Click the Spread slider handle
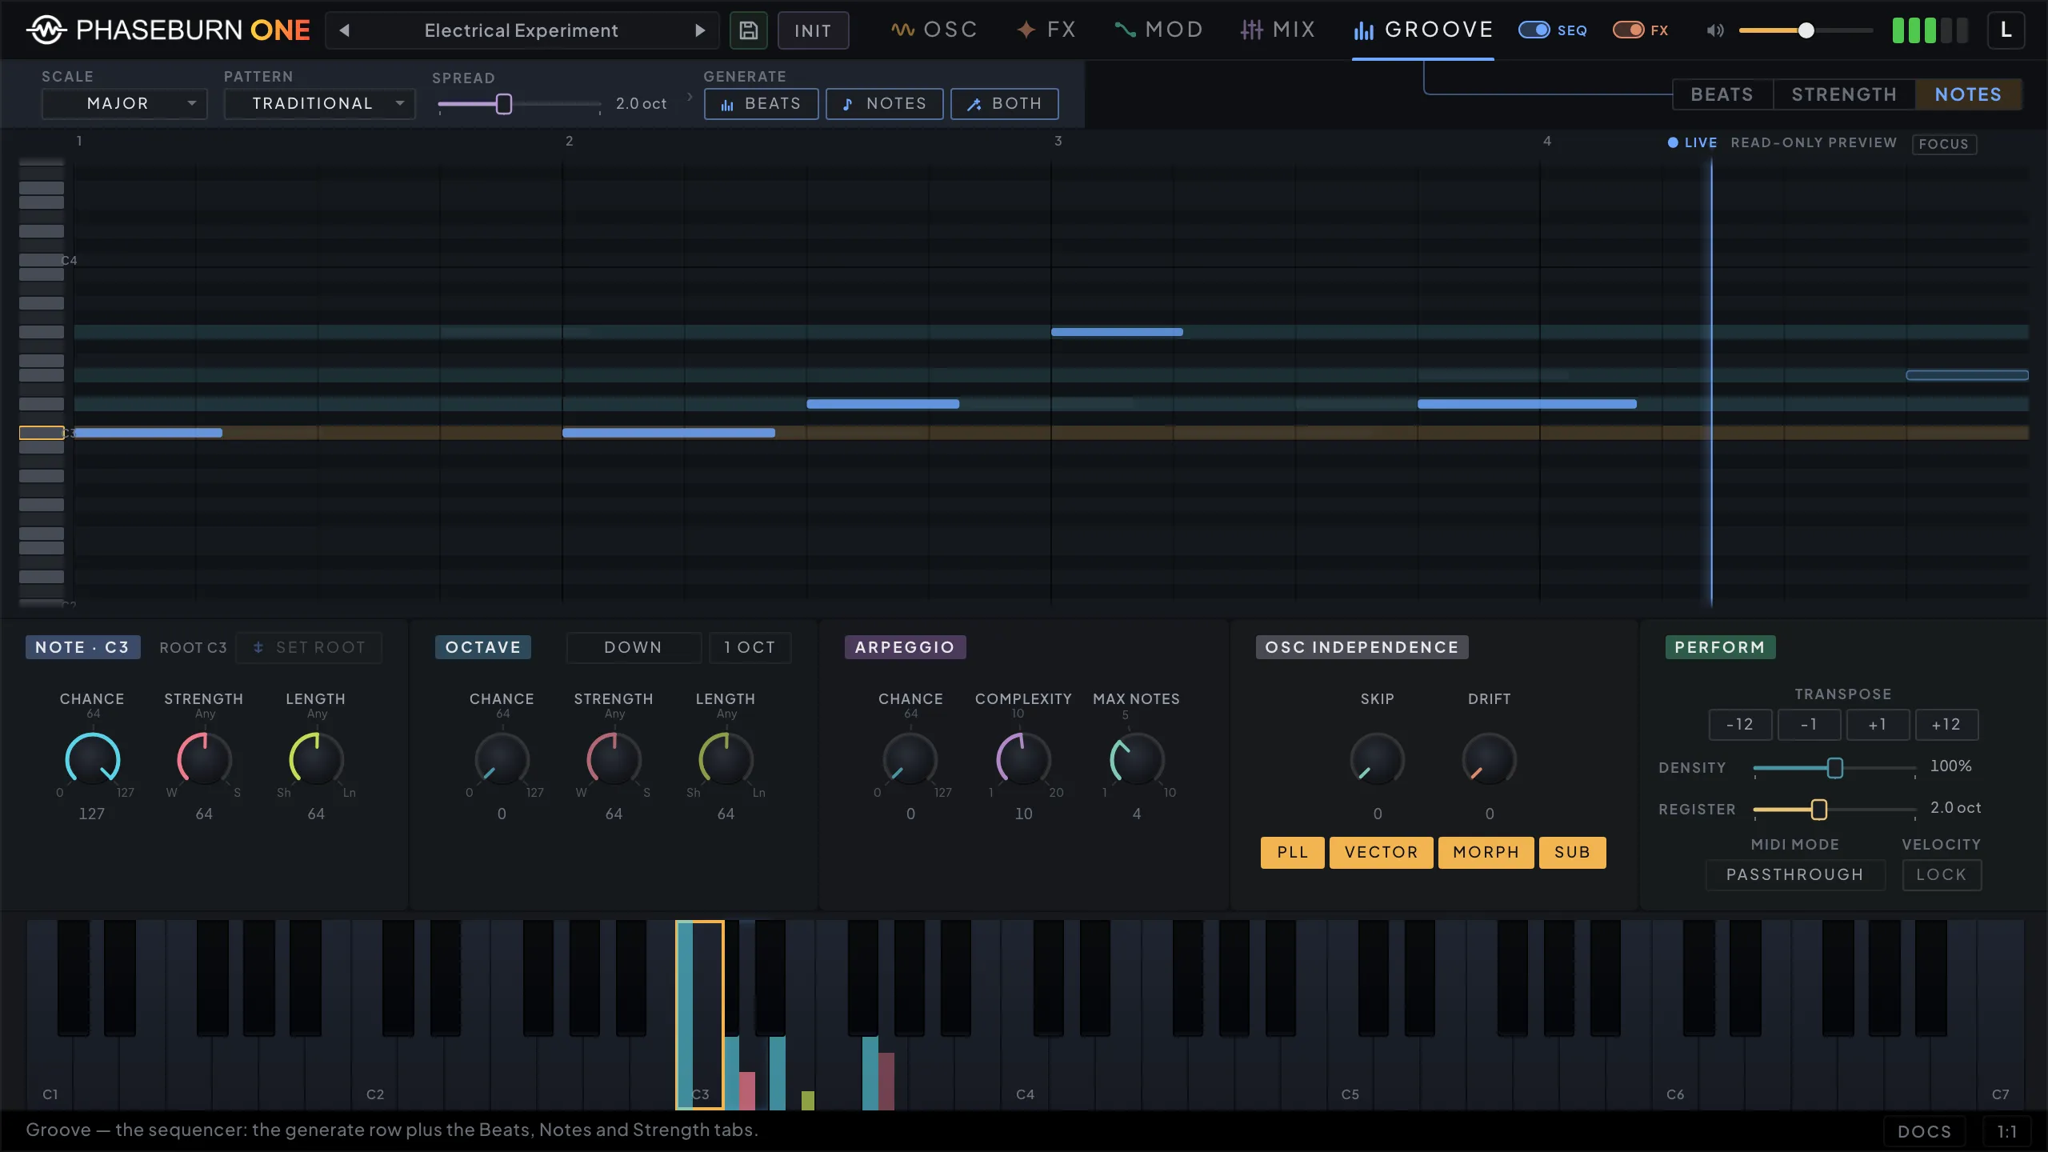The width and height of the screenshot is (2048, 1152). [503, 104]
